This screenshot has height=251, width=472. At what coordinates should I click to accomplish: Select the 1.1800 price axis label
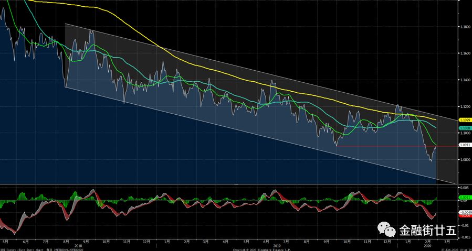tap(465, 27)
